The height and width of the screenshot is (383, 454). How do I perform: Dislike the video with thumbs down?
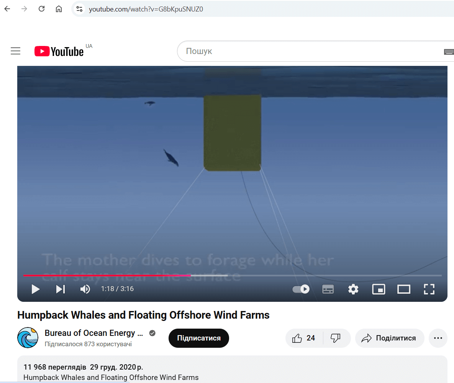point(336,338)
